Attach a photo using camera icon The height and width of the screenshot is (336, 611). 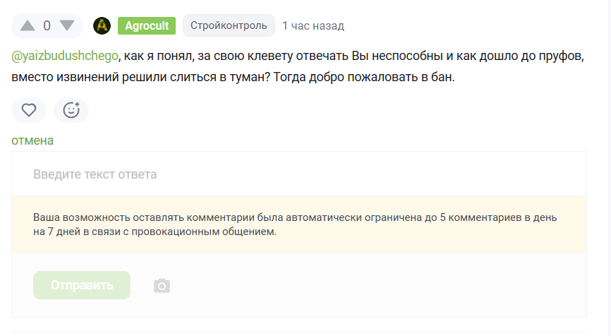pyautogui.click(x=162, y=285)
